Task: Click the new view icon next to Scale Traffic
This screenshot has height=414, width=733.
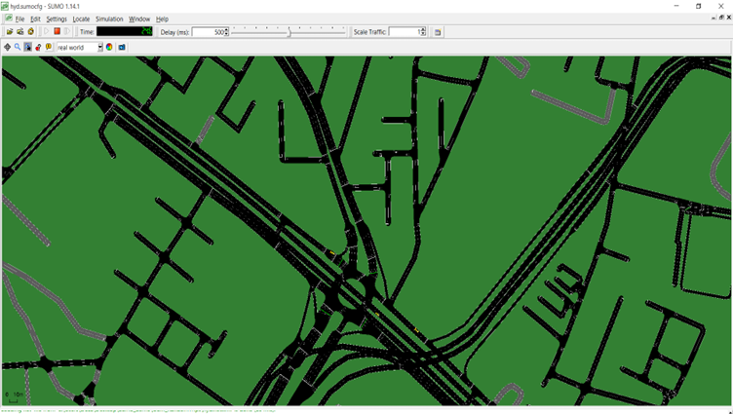Action: pos(438,32)
